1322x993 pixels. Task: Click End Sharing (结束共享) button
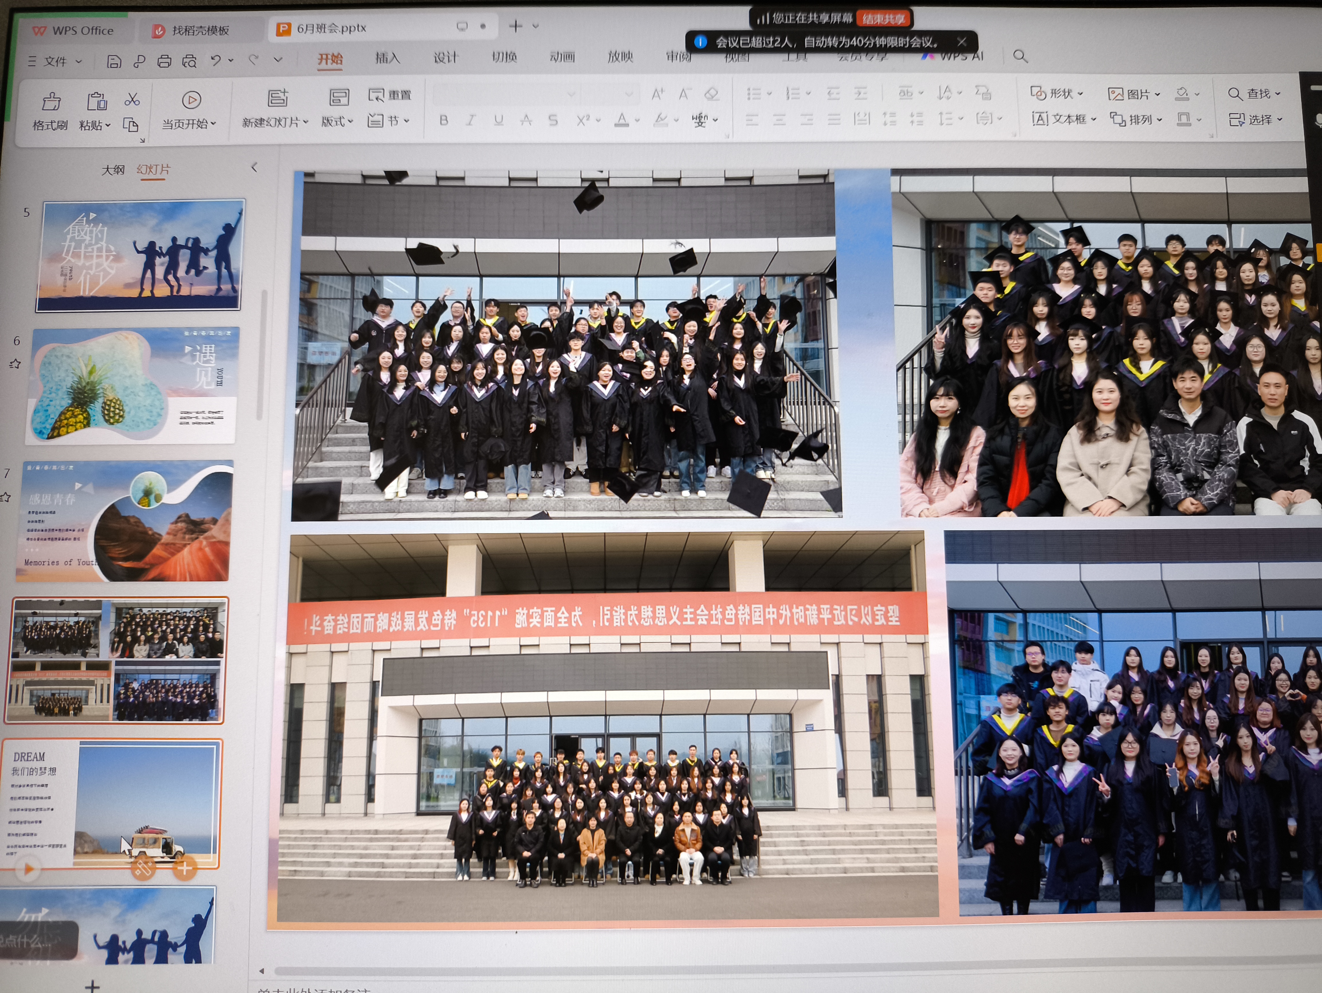[x=883, y=19]
